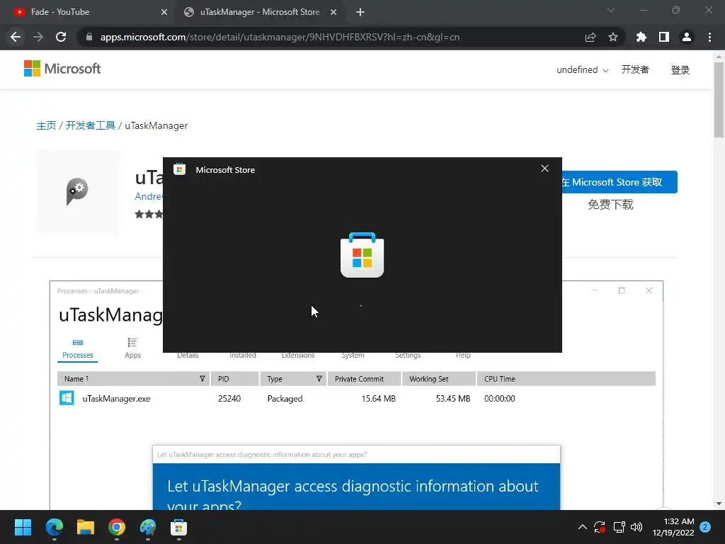Open the notification badge showing 2

tap(705, 527)
